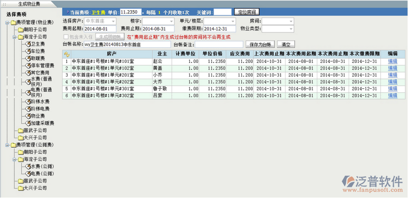Switch to the 生成物业费 tab
Viewport: 408px width, 198px height.
[29, 4]
